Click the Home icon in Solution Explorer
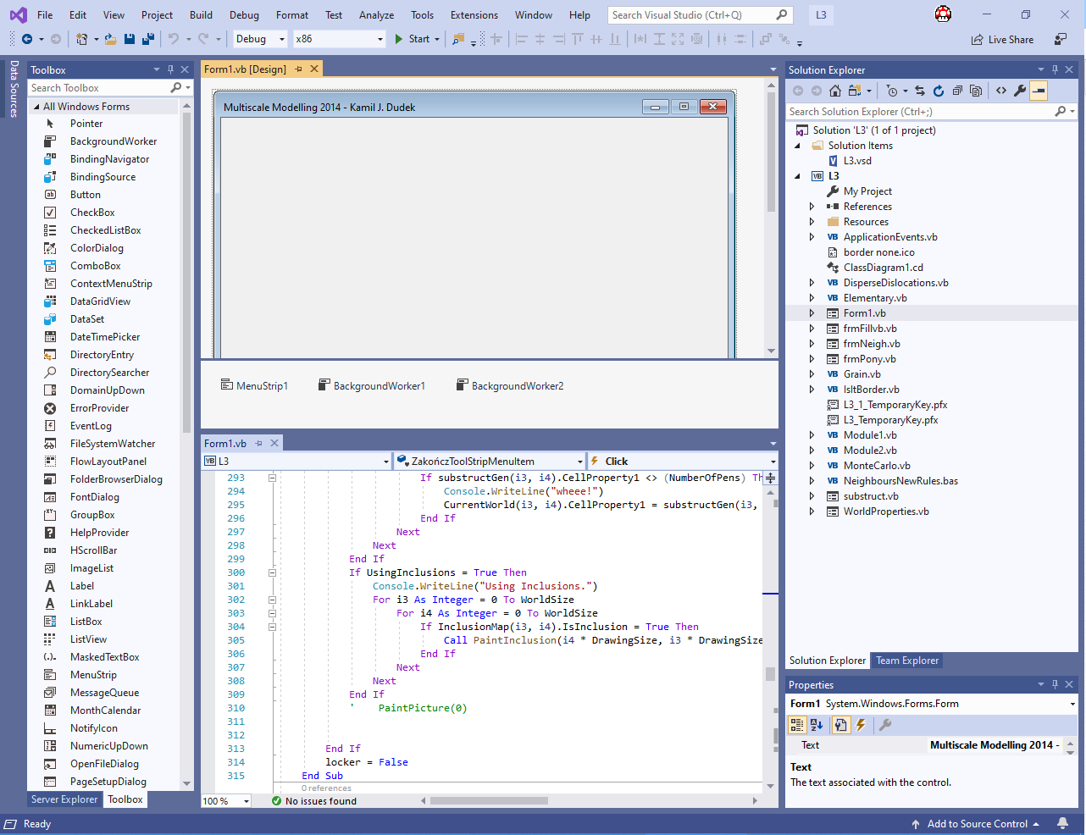The height and width of the screenshot is (835, 1086). (835, 91)
